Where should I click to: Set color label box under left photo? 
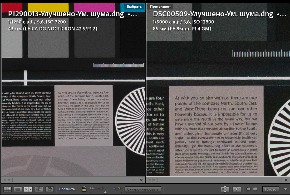coord(134,180)
